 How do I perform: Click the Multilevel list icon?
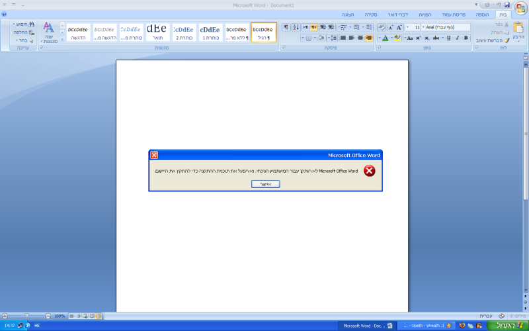point(343,27)
